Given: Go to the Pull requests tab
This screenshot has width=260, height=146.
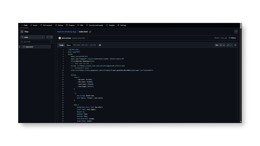Looking at the screenshot, I should point(46,25).
